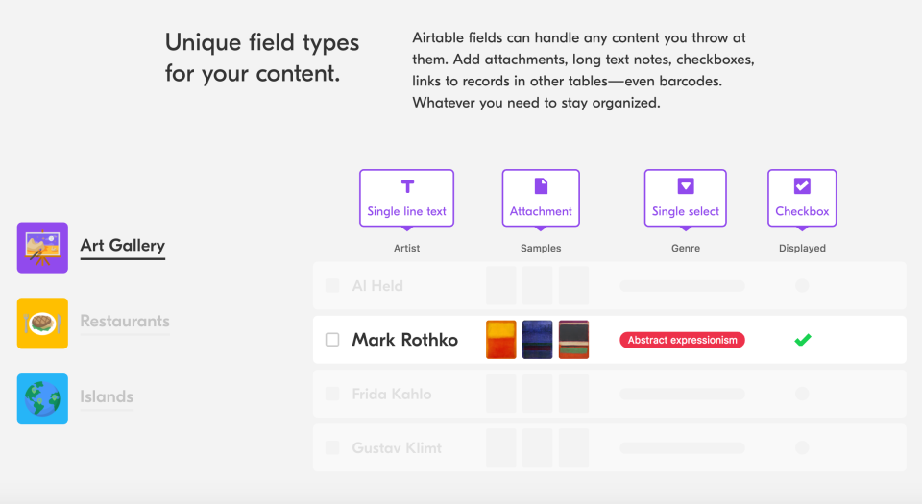Click the Abstract expressionism genre tag
This screenshot has width=922, height=504.
(682, 340)
